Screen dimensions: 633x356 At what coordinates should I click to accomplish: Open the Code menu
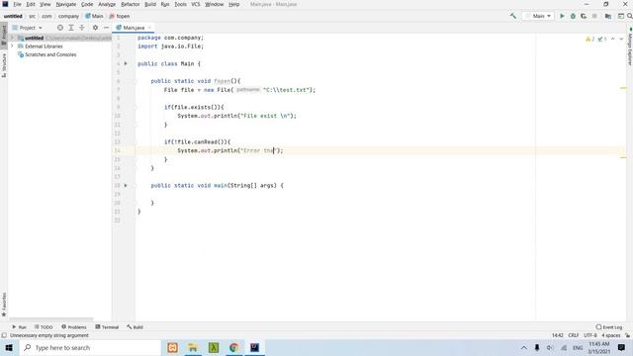[x=87, y=4]
